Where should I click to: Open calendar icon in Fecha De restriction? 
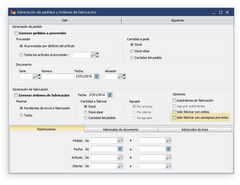(120, 149)
